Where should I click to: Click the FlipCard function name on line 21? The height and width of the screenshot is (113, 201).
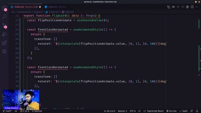click(x=59, y=16)
